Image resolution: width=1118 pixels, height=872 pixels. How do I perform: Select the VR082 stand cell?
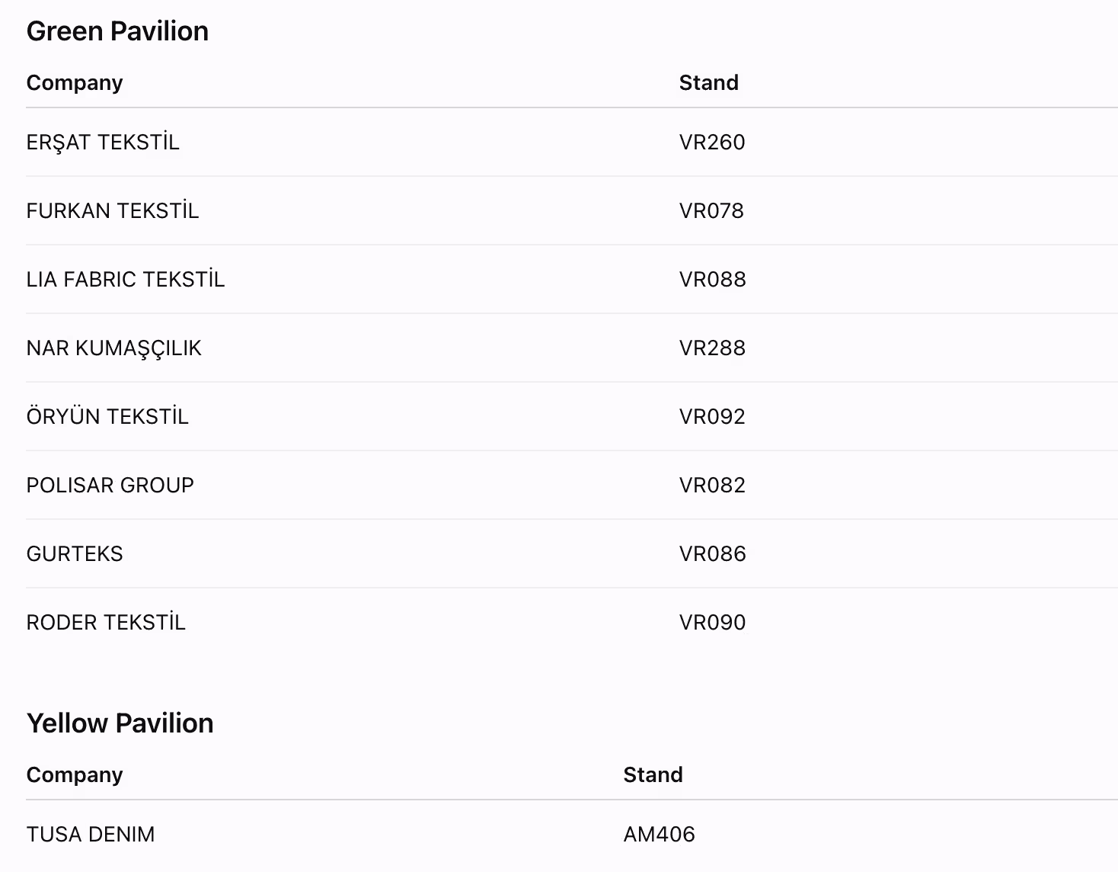(x=712, y=486)
